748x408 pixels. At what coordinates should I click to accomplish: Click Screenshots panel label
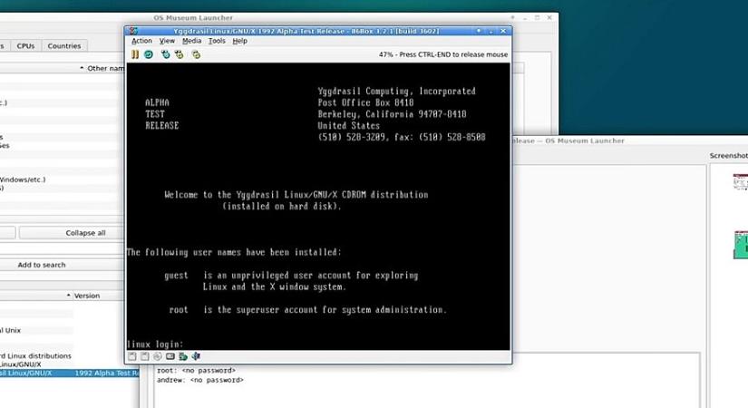coord(728,156)
